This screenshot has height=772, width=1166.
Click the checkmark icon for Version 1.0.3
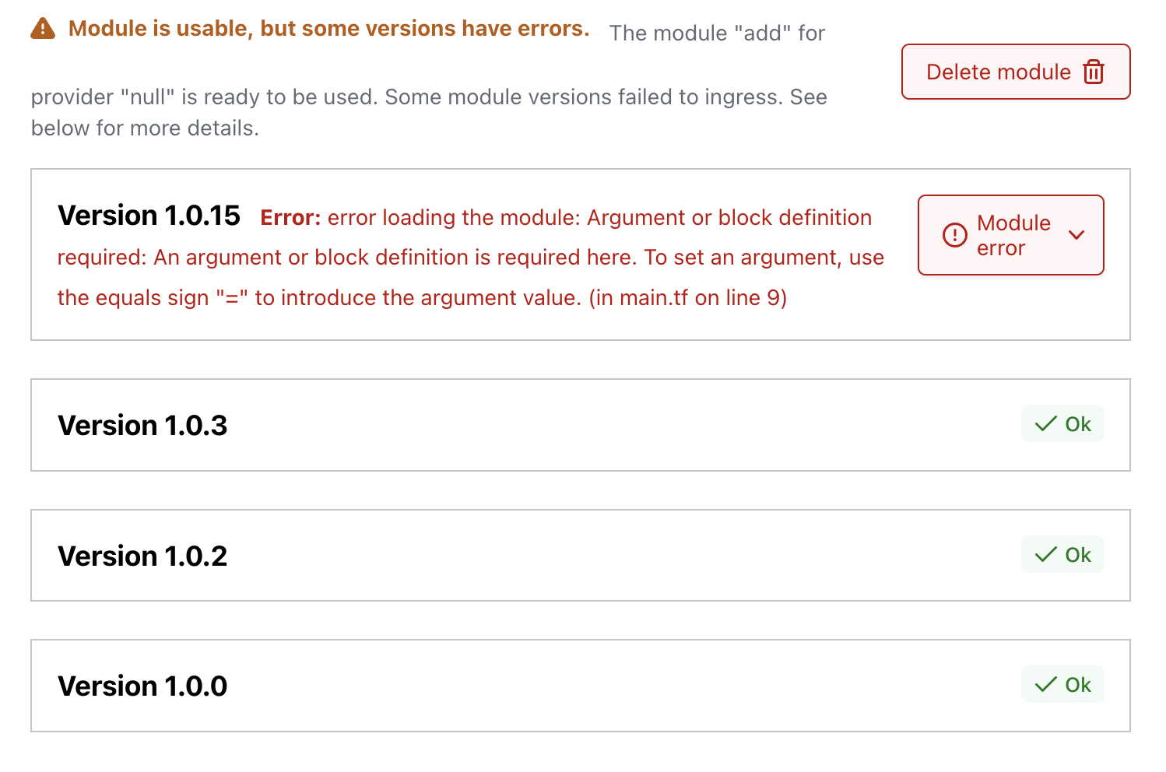coord(1045,424)
